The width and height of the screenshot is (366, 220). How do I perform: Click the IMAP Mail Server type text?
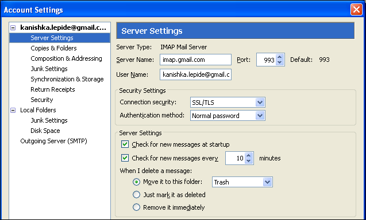point(183,47)
